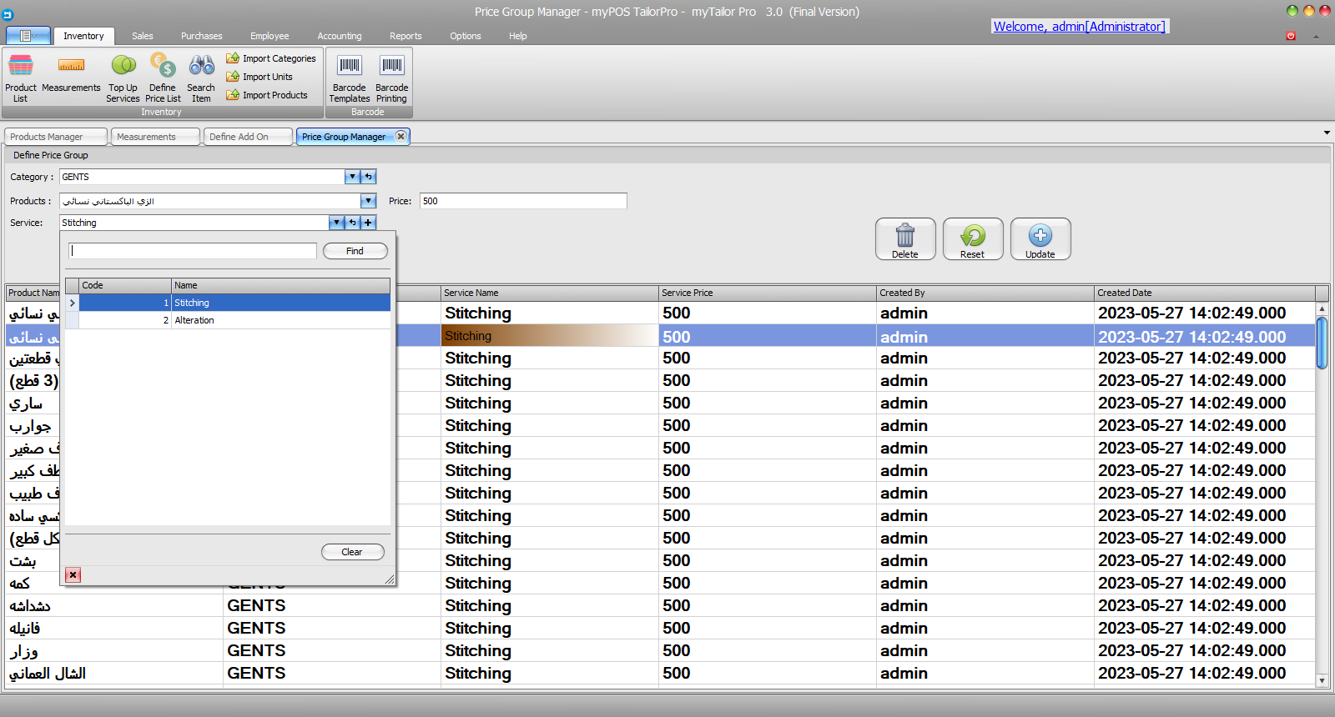Image resolution: width=1335 pixels, height=717 pixels.
Task: Expand the Category dropdown arrow
Action: [x=352, y=177]
